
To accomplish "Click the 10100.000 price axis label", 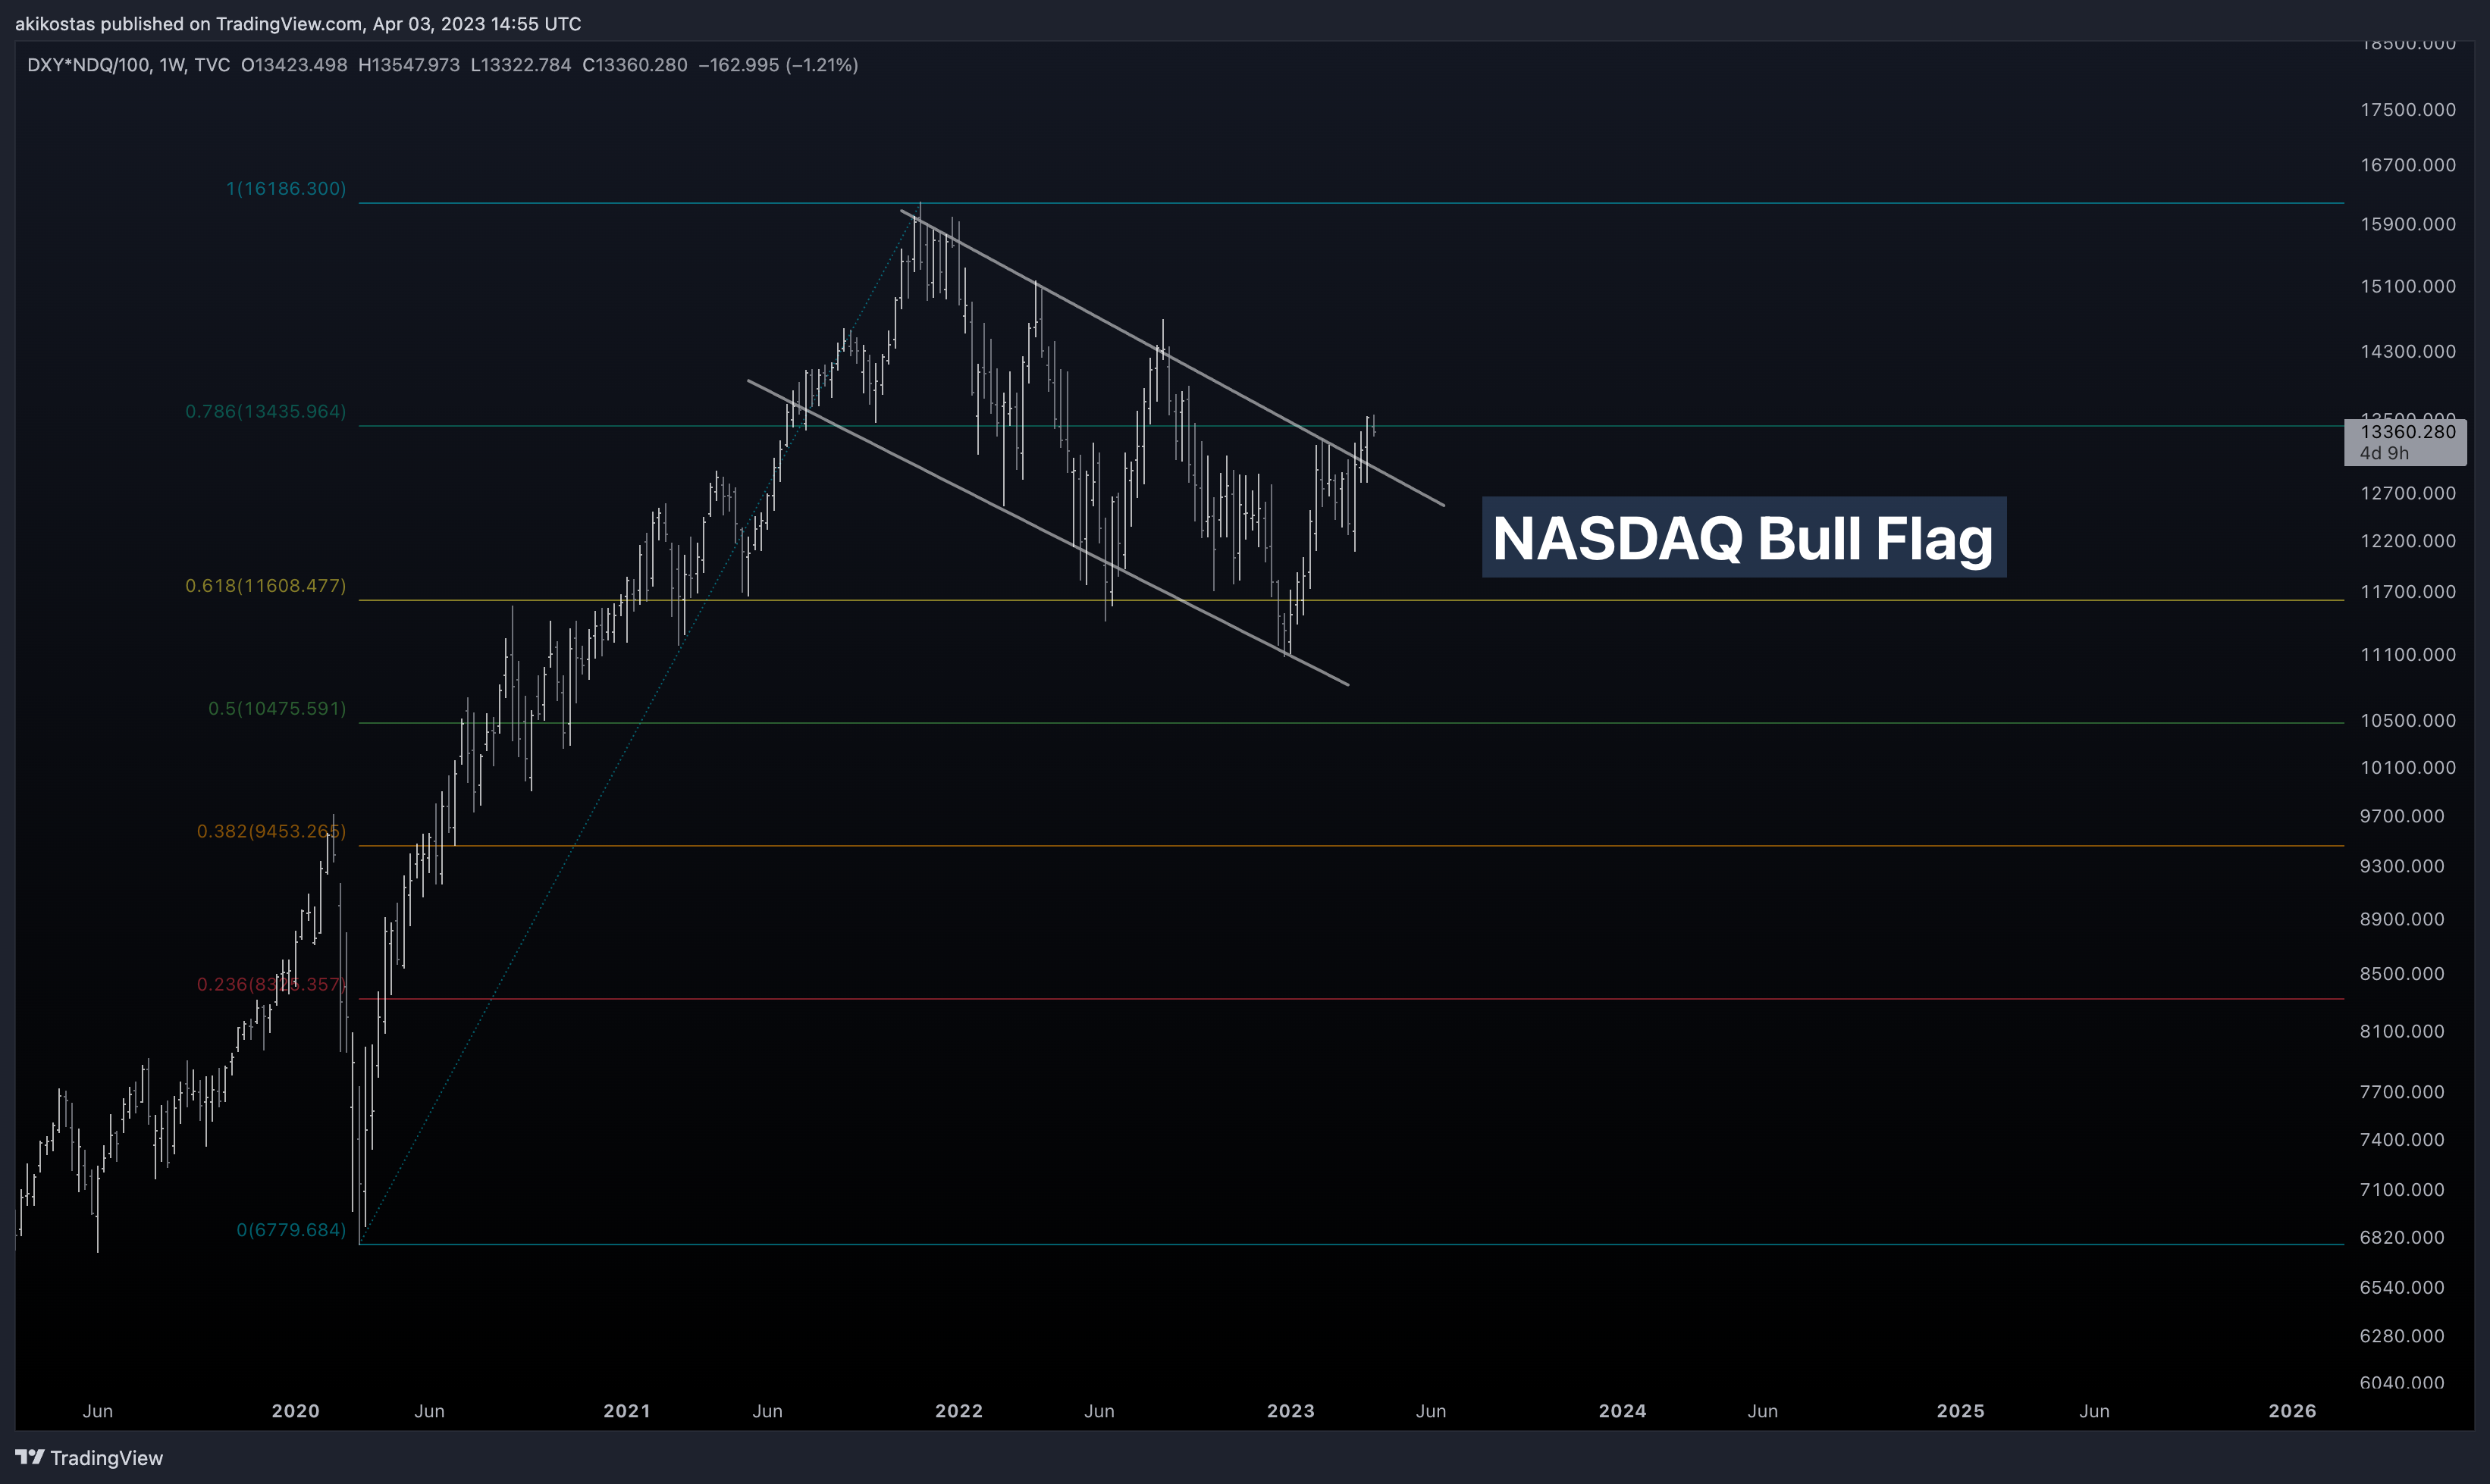I will click(2408, 767).
